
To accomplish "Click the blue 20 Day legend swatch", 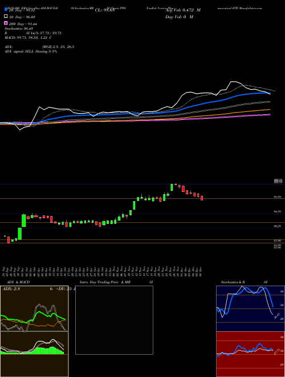I will tap(6, 10).
